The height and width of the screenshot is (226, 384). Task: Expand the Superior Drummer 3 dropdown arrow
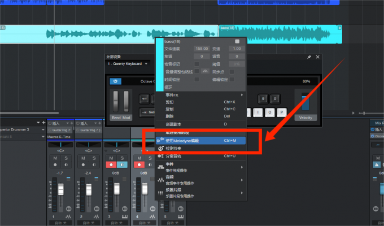pyautogui.click(x=43, y=130)
